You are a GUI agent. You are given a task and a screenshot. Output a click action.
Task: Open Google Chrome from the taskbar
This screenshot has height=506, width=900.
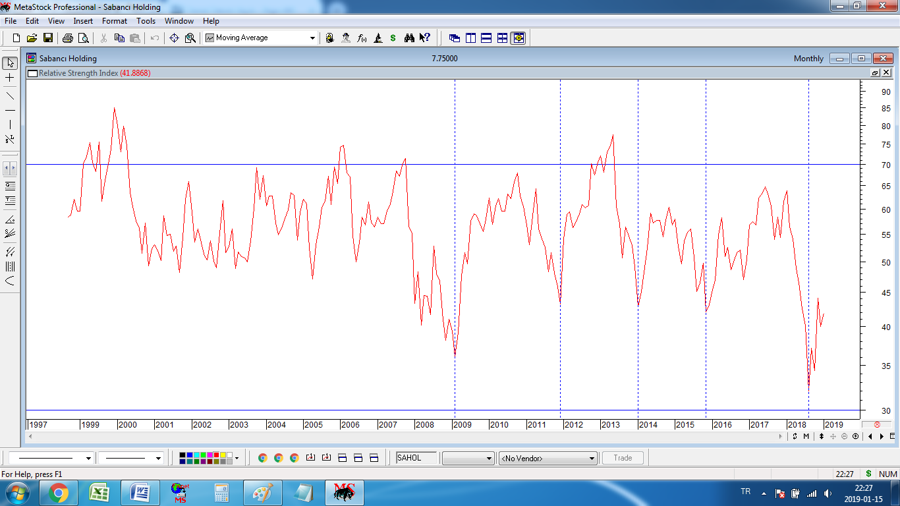[59, 493]
